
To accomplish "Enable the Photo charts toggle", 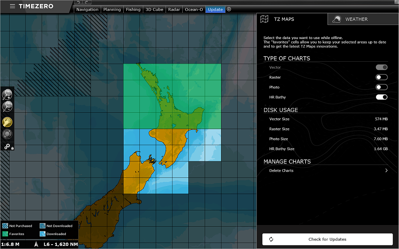I will [x=381, y=87].
